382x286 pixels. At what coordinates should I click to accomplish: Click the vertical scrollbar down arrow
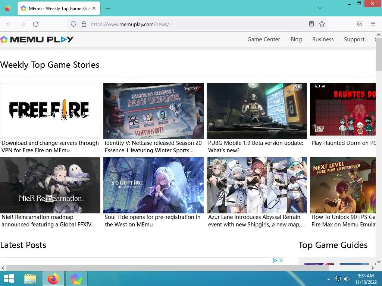(379, 262)
